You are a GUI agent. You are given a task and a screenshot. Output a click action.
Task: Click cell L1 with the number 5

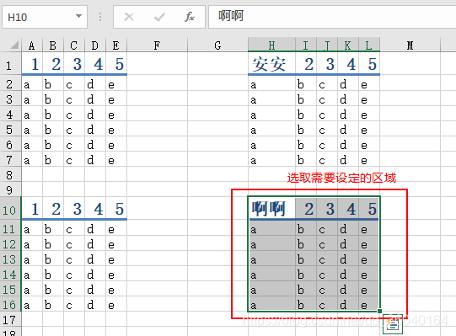[x=369, y=64]
